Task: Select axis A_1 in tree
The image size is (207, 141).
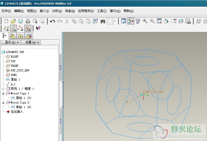Action: (x=13, y=84)
